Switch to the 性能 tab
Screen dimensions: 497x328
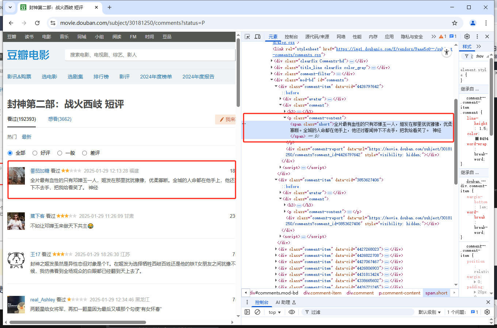357,36
